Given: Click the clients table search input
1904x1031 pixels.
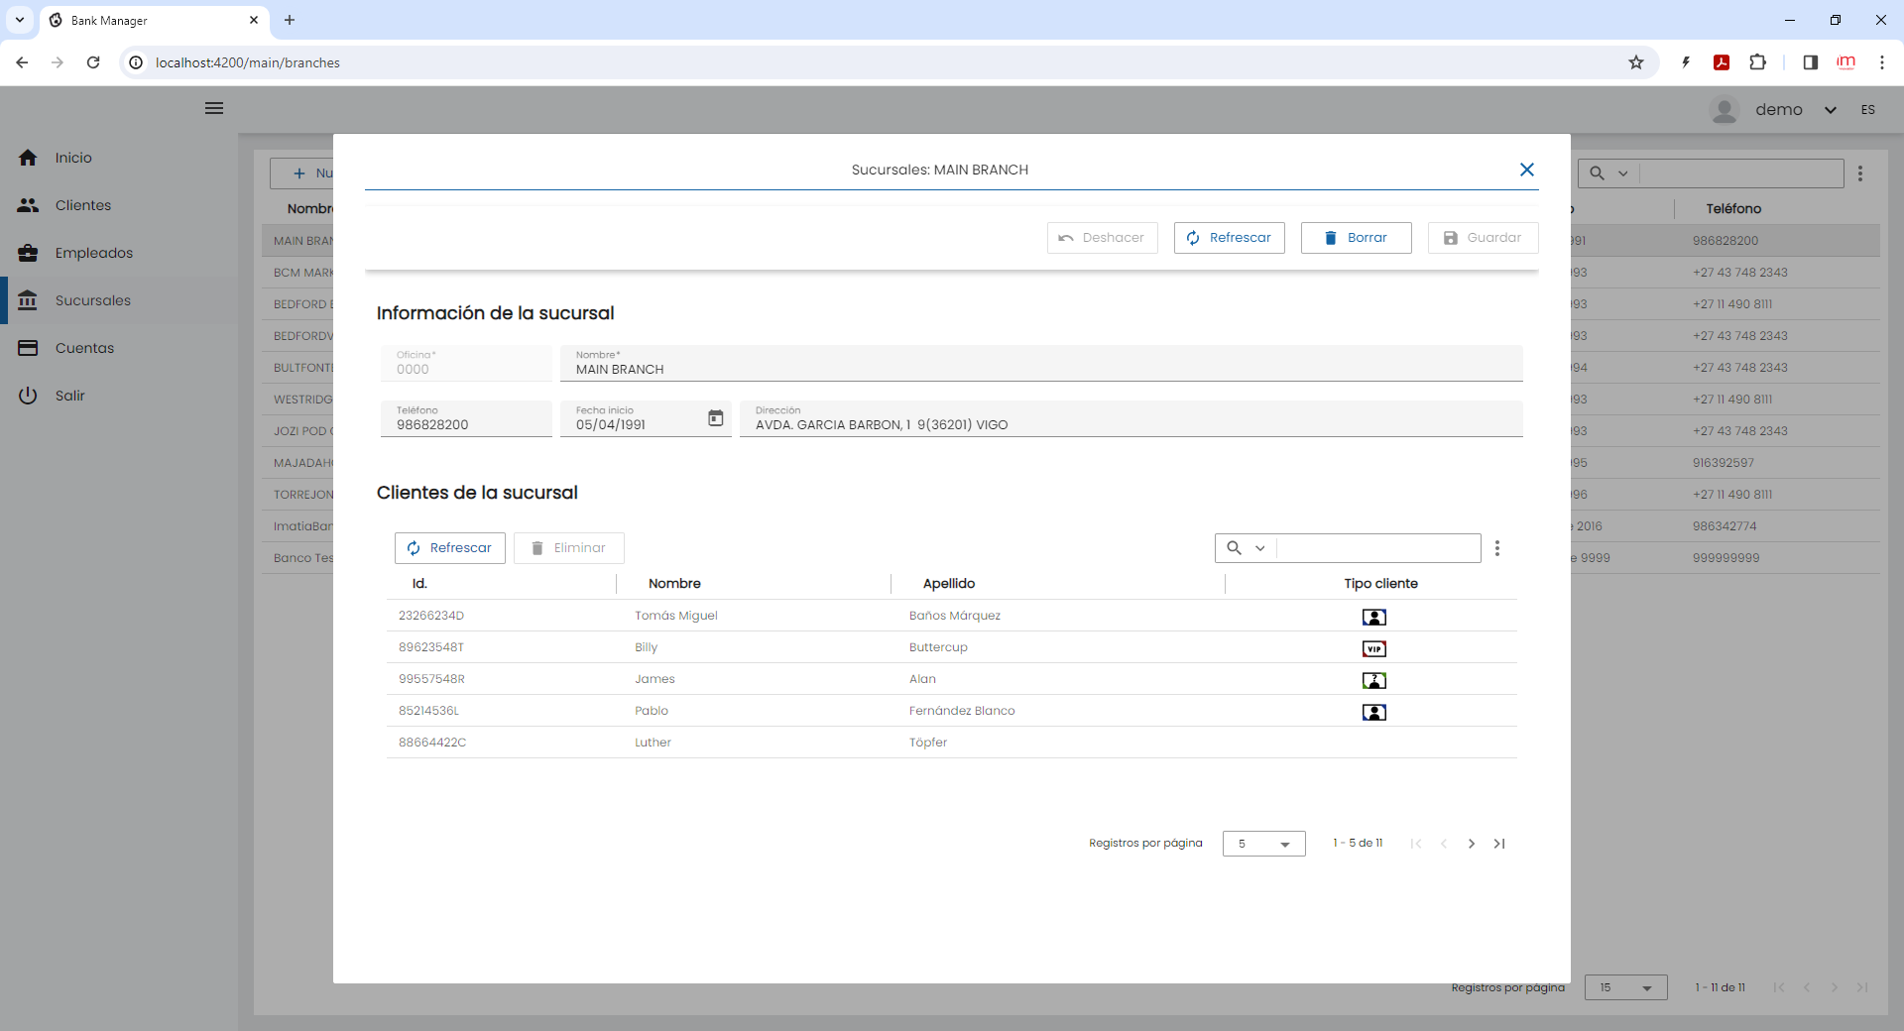Looking at the screenshot, I should (x=1378, y=548).
